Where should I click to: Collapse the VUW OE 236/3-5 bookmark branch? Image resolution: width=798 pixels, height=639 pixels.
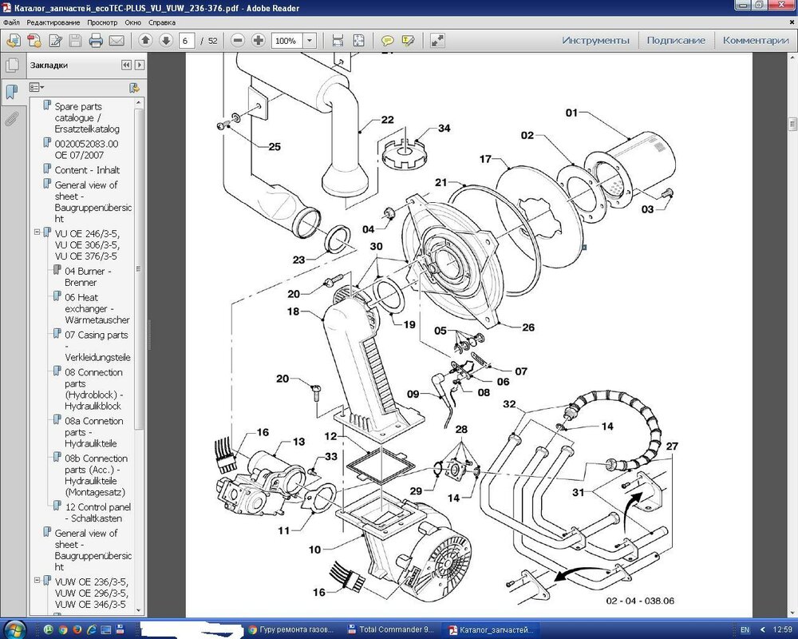[x=37, y=581]
